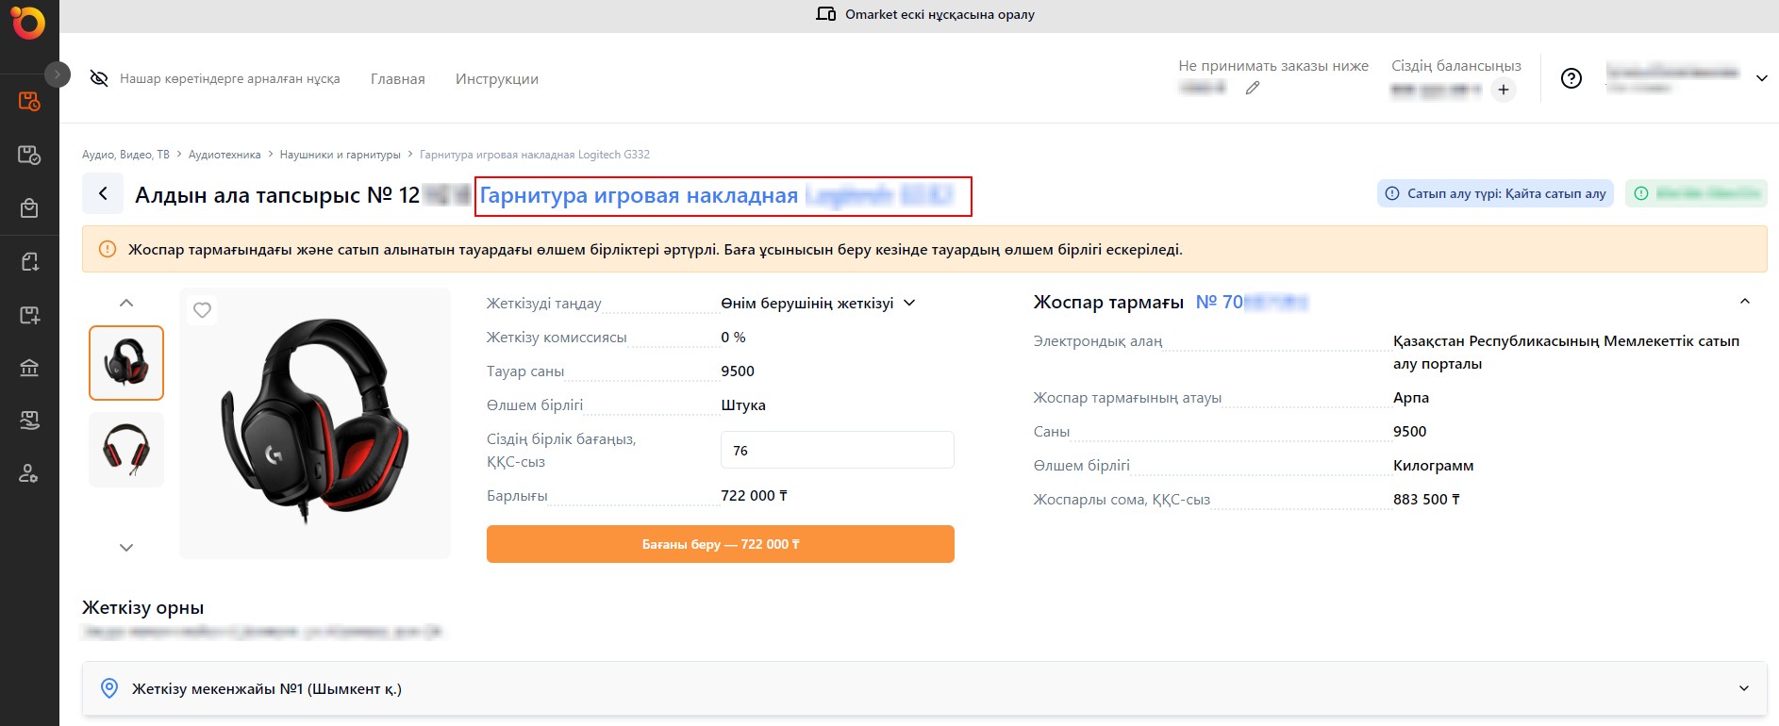Image resolution: width=1779 pixels, height=726 pixels.
Task: Add balance with the plus button
Action: tap(1504, 90)
